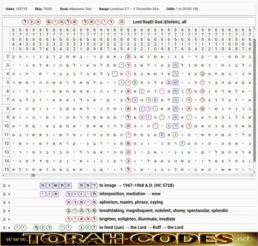Click the green-circled letter in matrix row 12
The width and height of the screenshot is (258, 246).
click(182, 143)
